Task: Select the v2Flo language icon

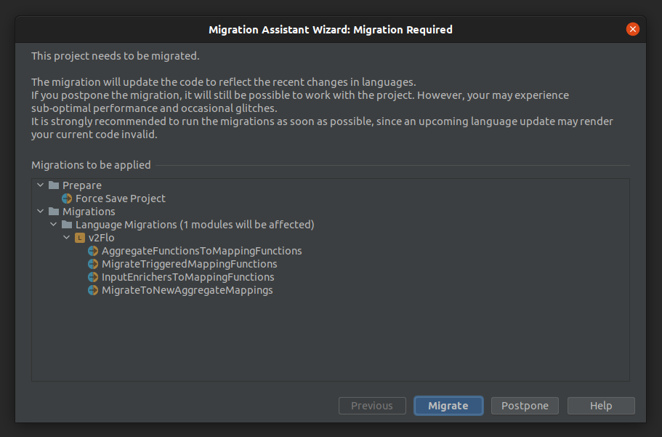Action: [80, 237]
